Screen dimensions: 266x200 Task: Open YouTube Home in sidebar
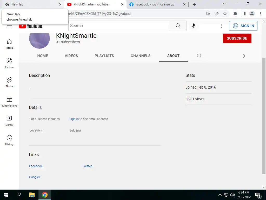(9, 44)
